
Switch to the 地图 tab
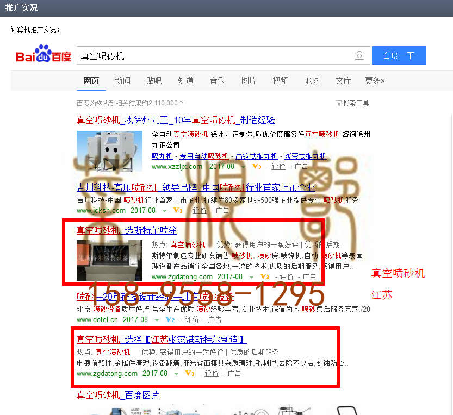tap(312, 80)
